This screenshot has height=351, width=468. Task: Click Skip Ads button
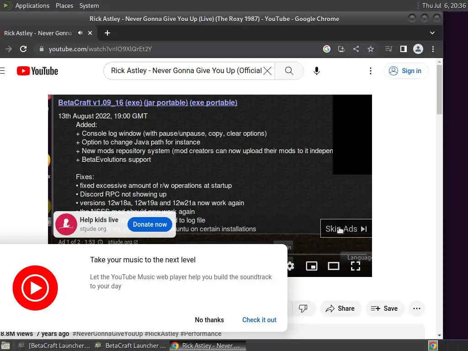click(346, 229)
